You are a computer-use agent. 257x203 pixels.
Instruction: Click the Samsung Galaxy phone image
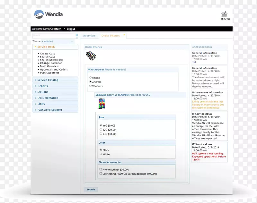(x=101, y=104)
